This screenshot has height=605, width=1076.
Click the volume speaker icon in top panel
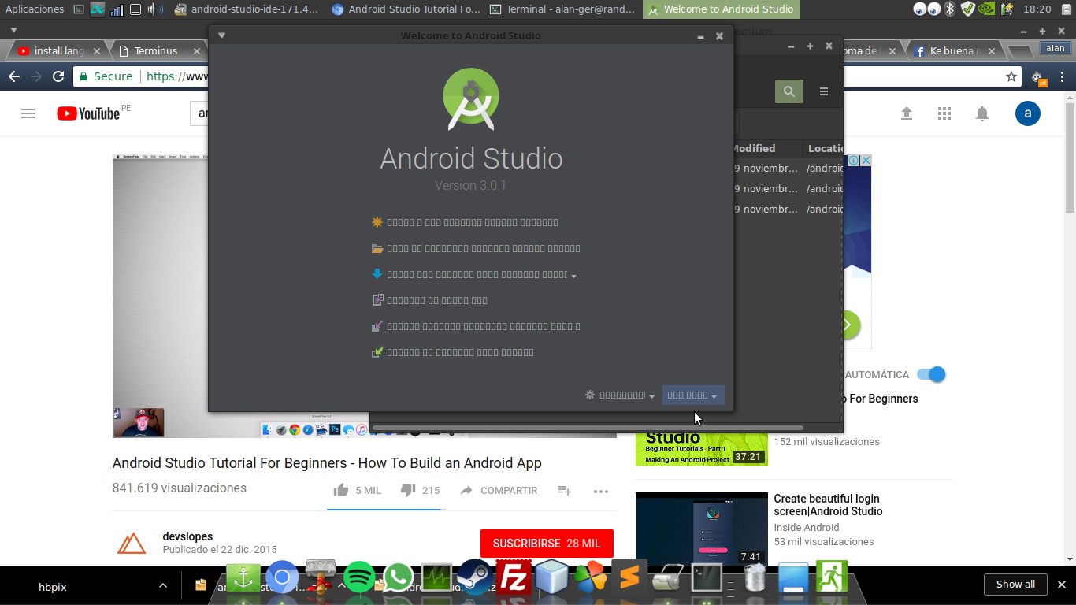point(155,9)
